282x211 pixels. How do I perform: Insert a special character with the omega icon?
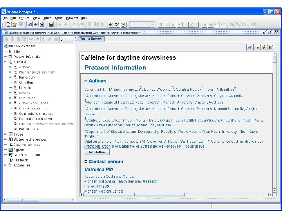click(x=244, y=25)
